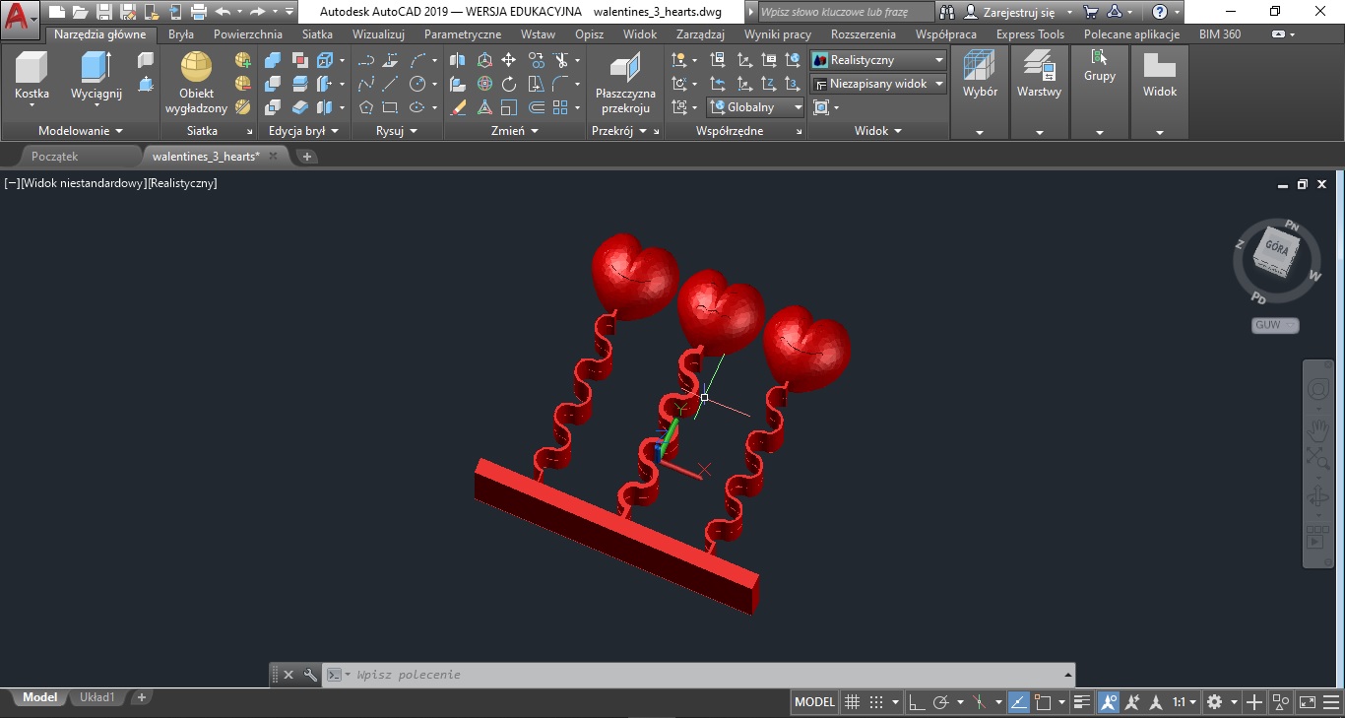Viewport: 1345px width, 718px height.
Task: Click the Zarejestruj się sign-in link
Action: (x=1019, y=12)
